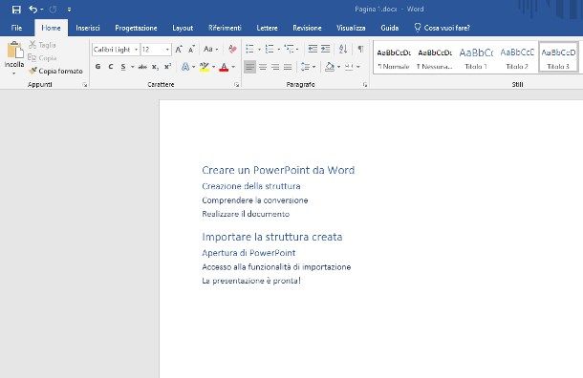Switch to the Progettazione tab
Image resolution: width=583 pixels, height=378 pixels.
136,28
